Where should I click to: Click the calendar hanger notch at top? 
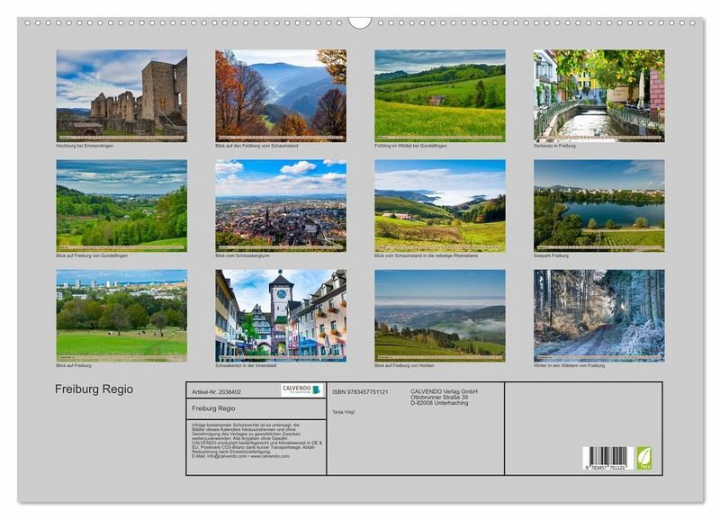click(360, 22)
